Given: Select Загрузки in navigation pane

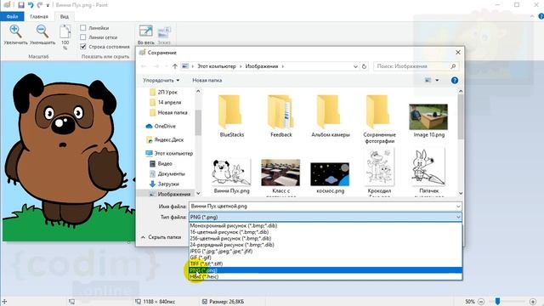Looking at the screenshot, I should coord(168,184).
